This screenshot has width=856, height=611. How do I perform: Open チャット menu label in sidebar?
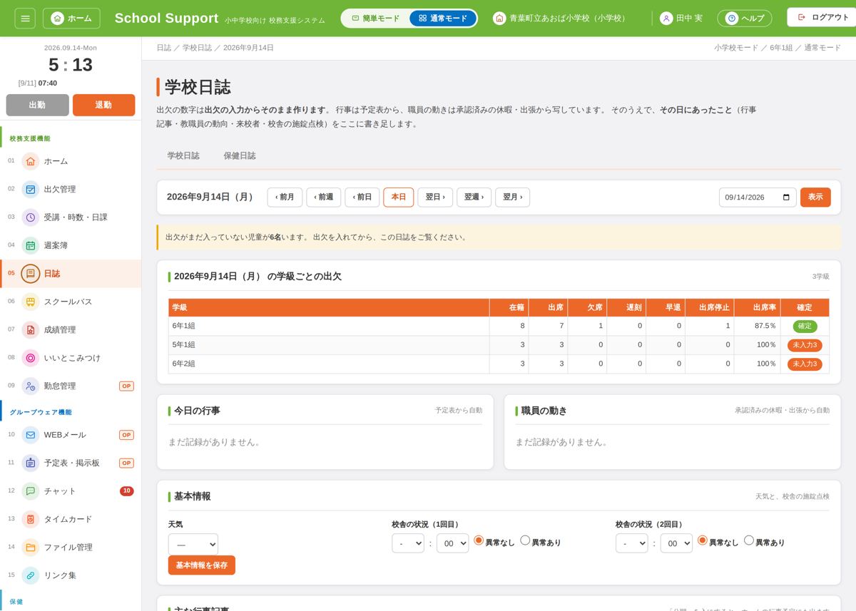pos(60,491)
